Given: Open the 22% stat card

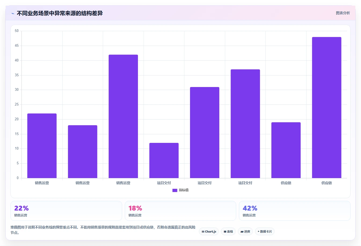Looking at the screenshot, I should point(66,211).
